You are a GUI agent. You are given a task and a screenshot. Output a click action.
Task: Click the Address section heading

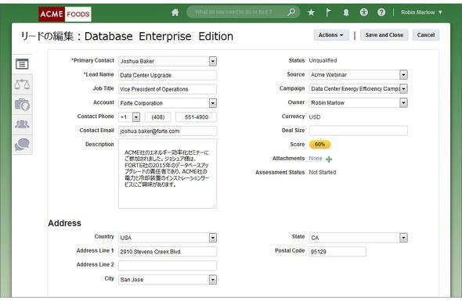click(x=64, y=223)
